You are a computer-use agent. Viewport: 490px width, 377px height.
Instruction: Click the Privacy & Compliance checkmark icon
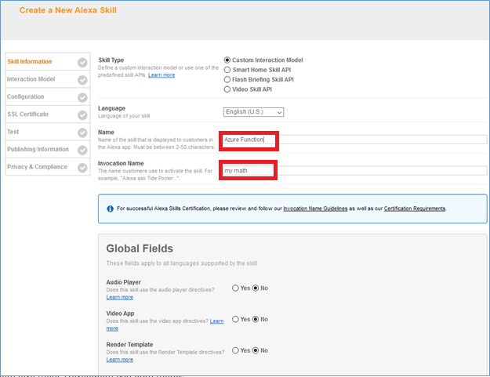(82, 167)
